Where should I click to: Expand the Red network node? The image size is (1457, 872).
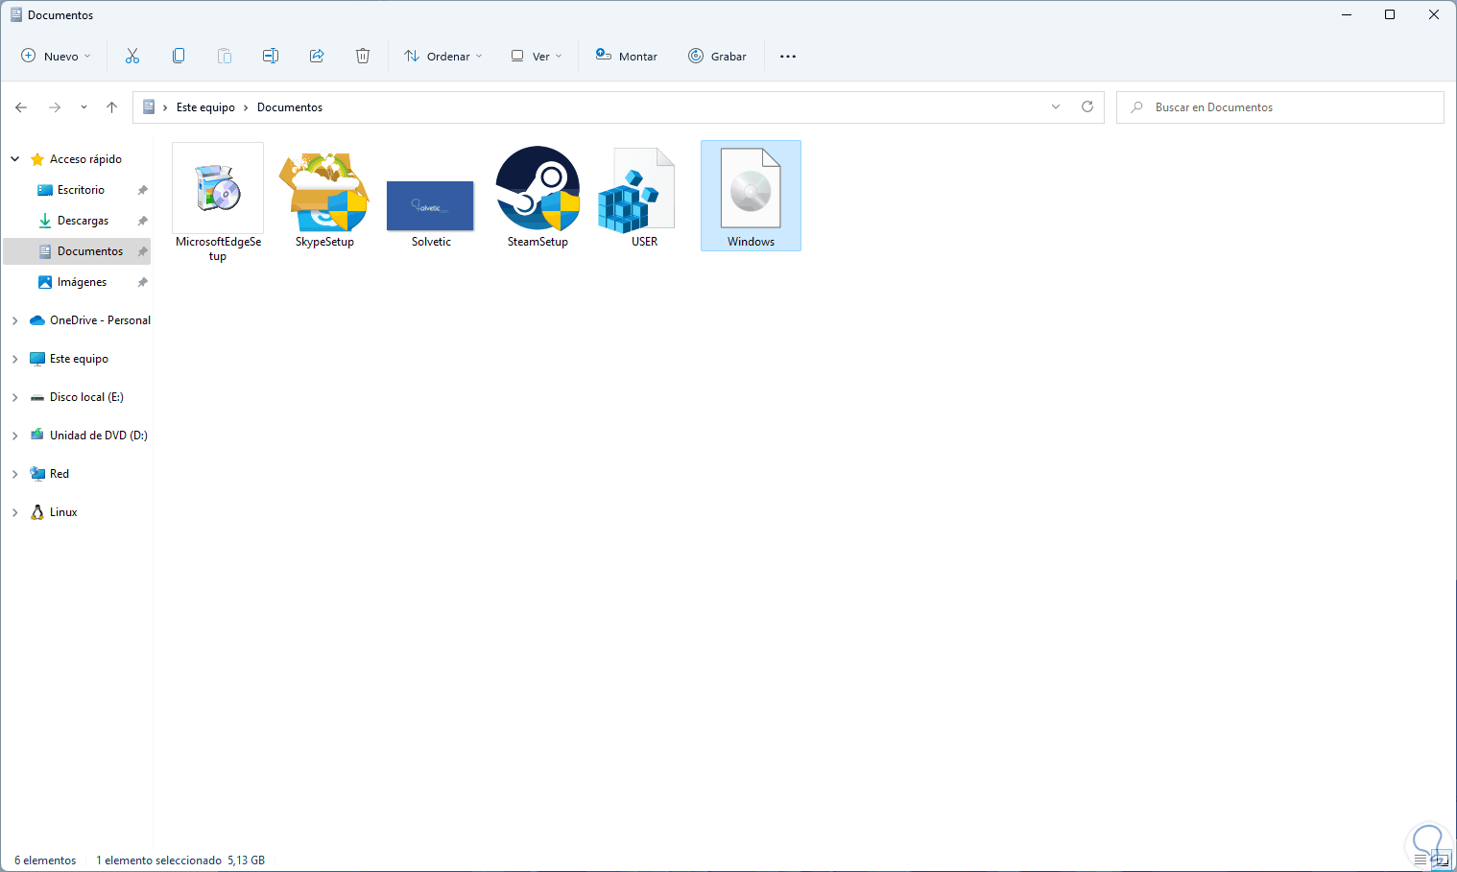(x=15, y=474)
